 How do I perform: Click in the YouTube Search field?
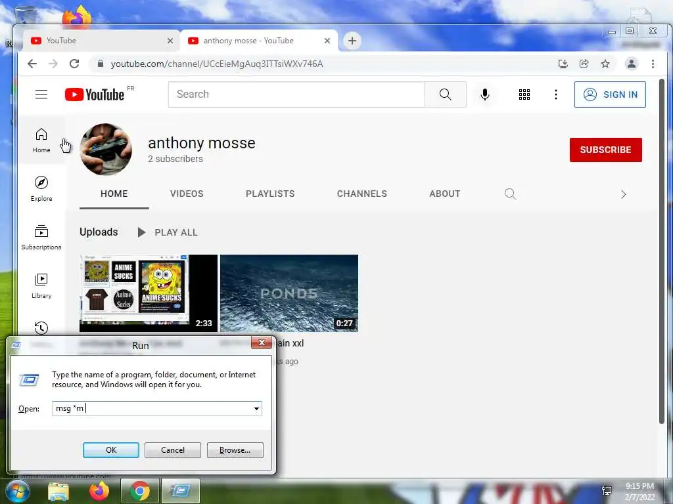296,94
